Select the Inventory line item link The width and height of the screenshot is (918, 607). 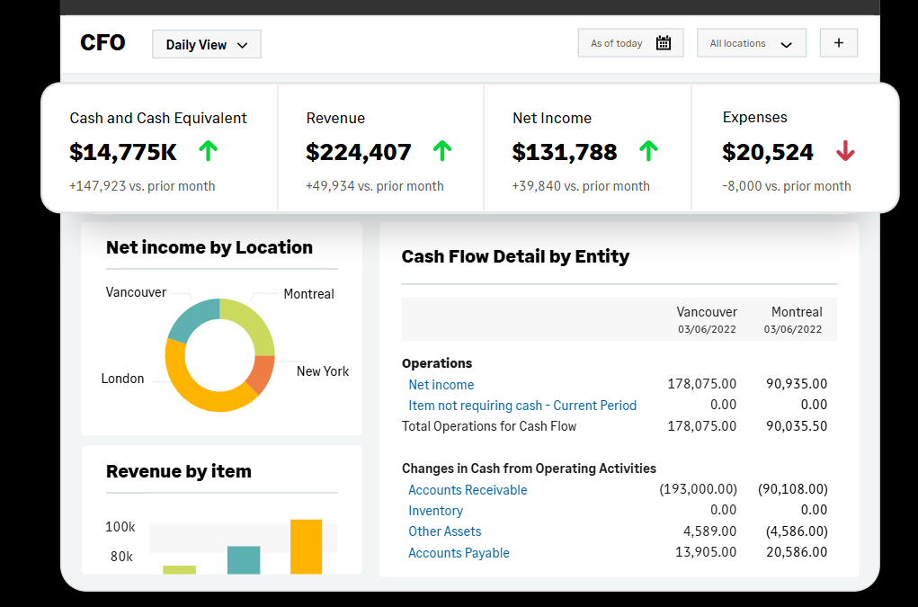pyautogui.click(x=435, y=511)
